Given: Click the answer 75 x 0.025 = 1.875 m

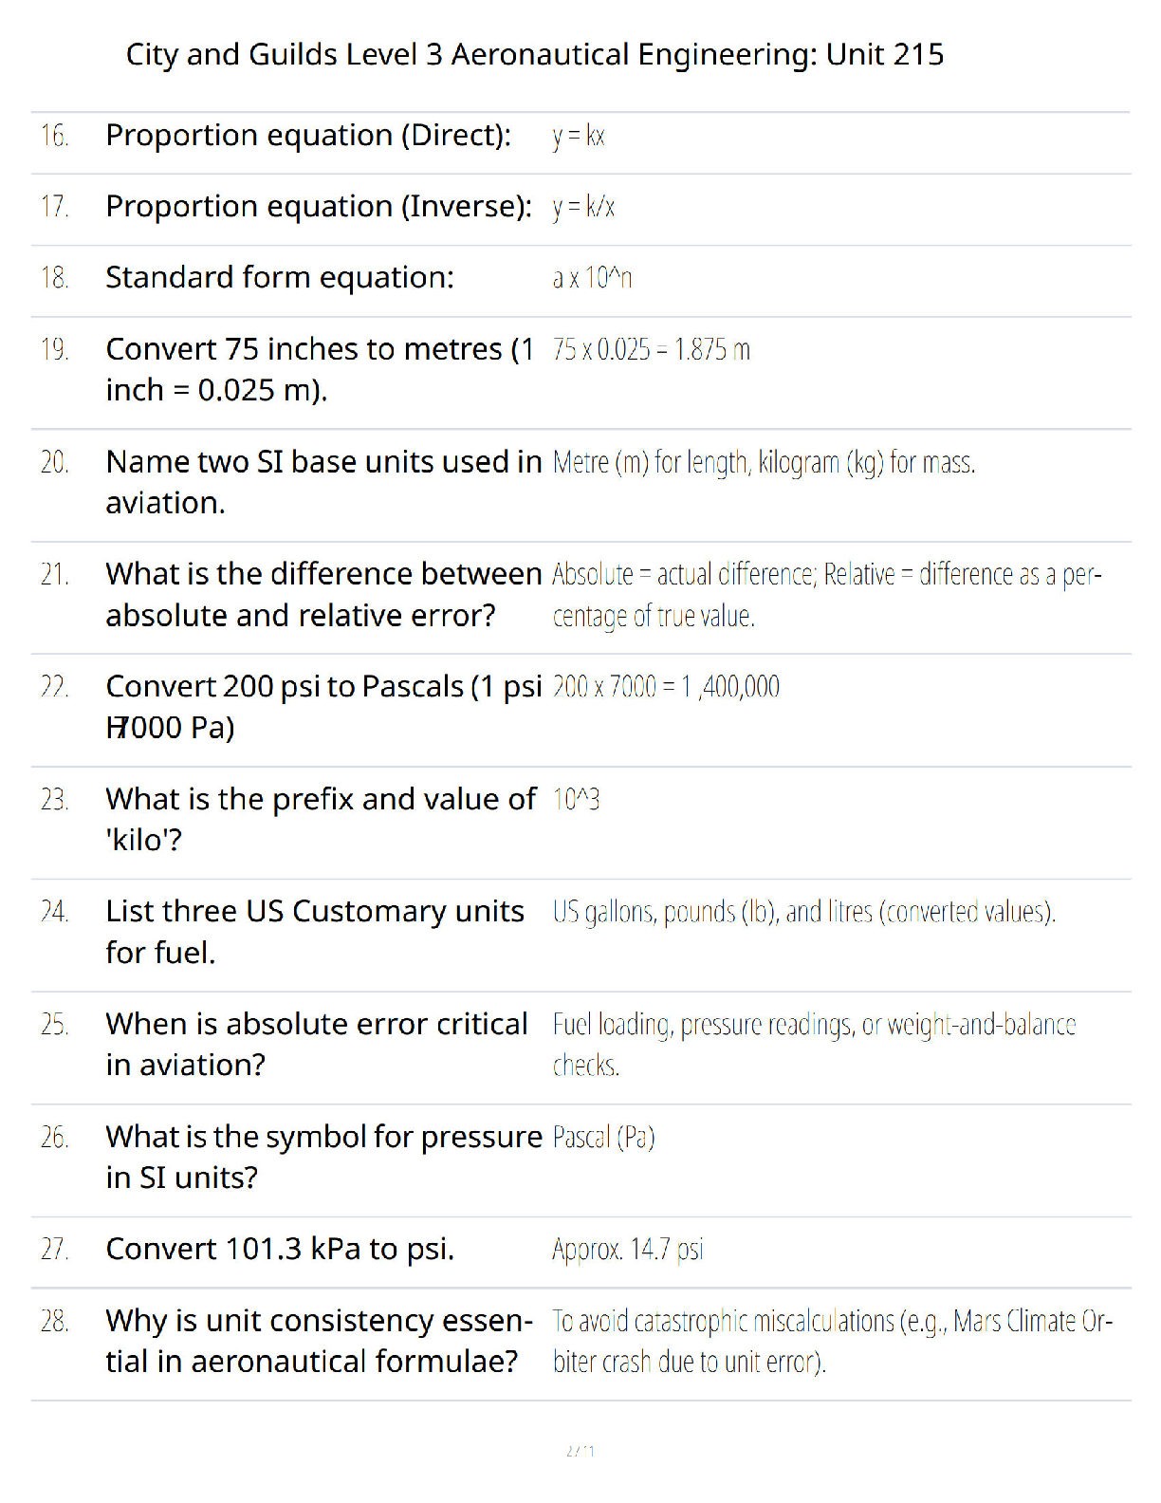Looking at the screenshot, I should (651, 349).
